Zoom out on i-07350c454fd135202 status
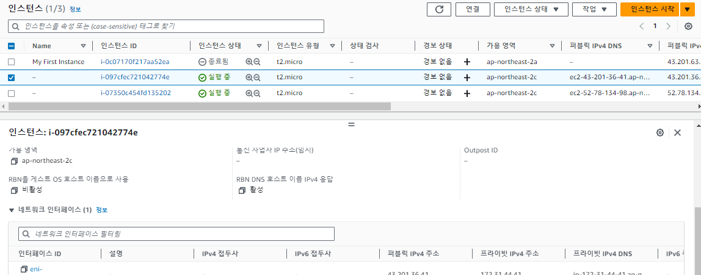 click(x=257, y=93)
